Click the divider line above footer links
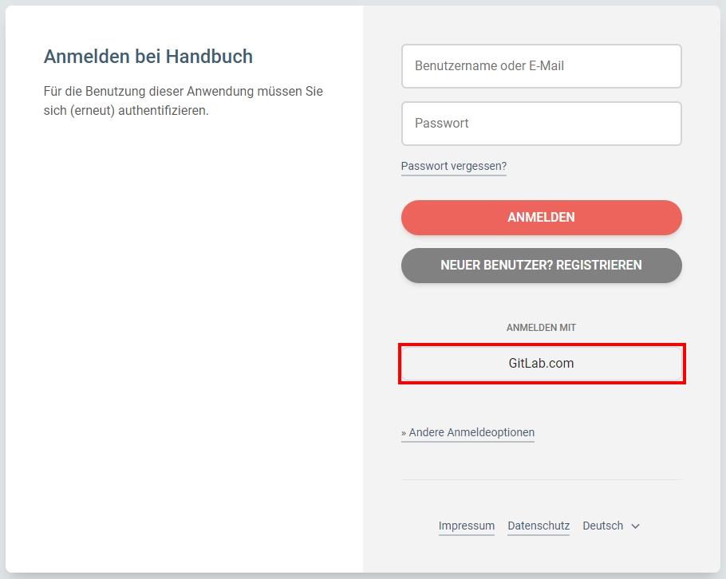The height and width of the screenshot is (579, 726). click(x=542, y=480)
